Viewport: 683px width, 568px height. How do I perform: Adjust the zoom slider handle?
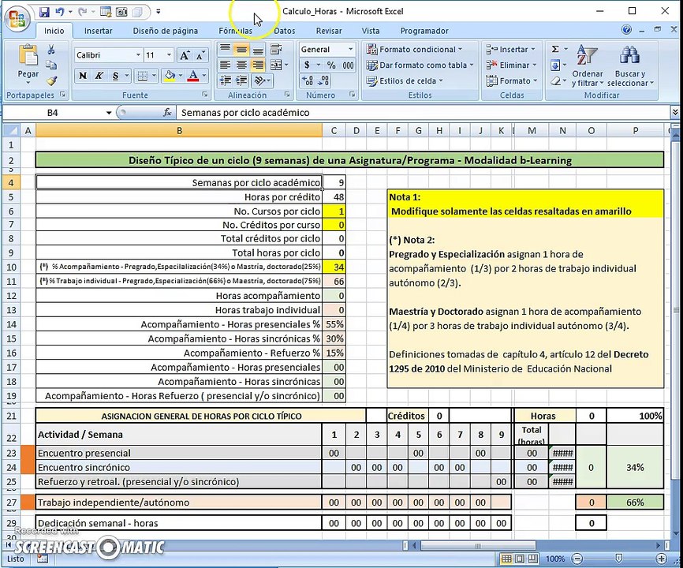point(618,559)
